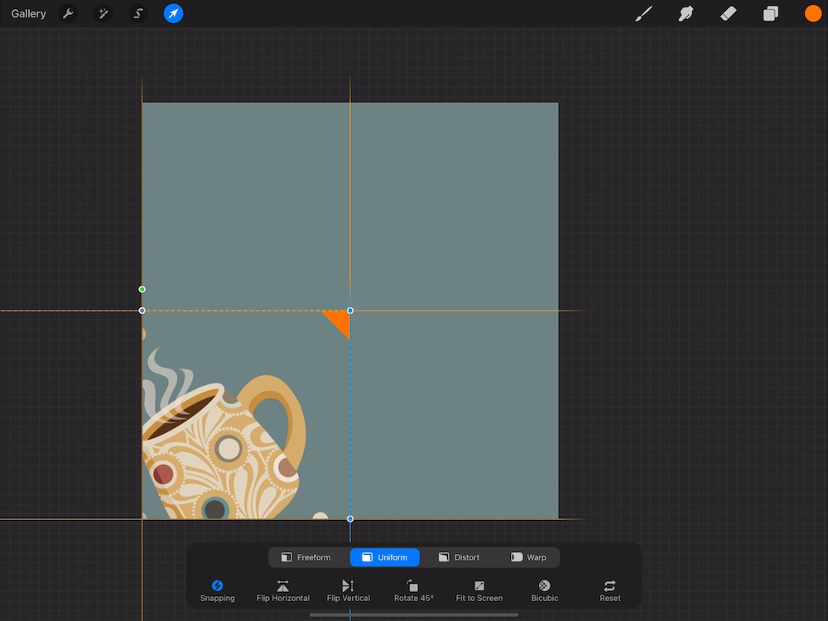Viewport: 828px width, 621px height.
Task: Select Uniform transform mode
Action: coord(384,557)
